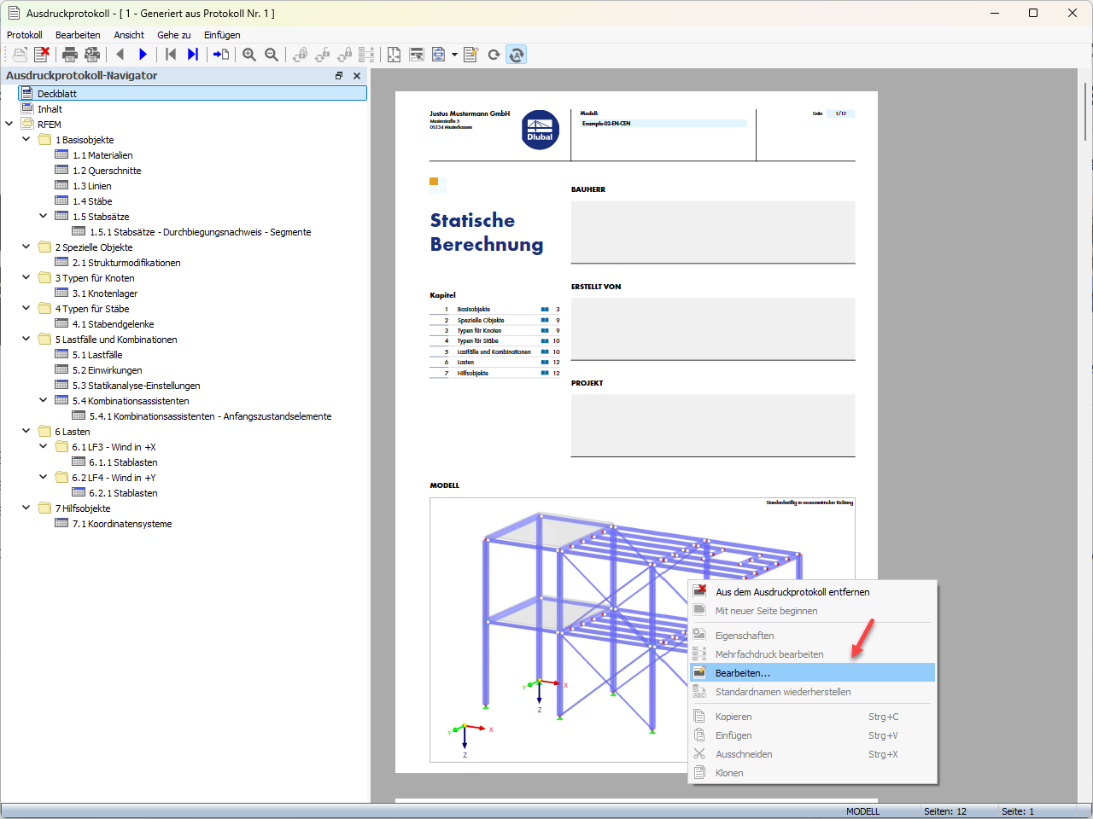Choose Eigenschaften in context menu
This screenshot has height=819, width=1093.
tap(812, 636)
